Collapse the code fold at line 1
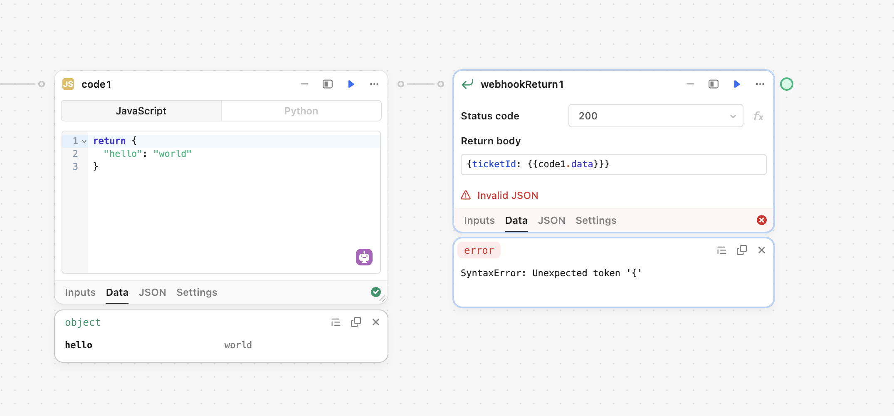The height and width of the screenshot is (416, 894). tap(84, 141)
